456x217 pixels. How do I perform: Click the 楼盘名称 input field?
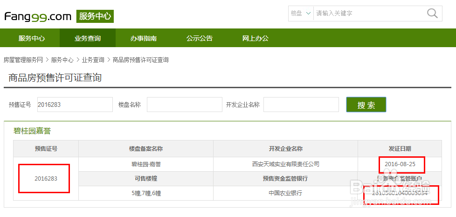click(x=185, y=105)
